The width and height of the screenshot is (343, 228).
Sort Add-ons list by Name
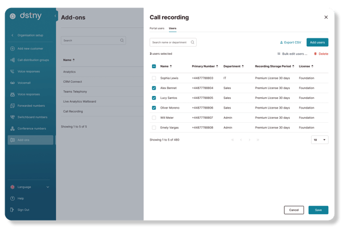tap(69, 60)
